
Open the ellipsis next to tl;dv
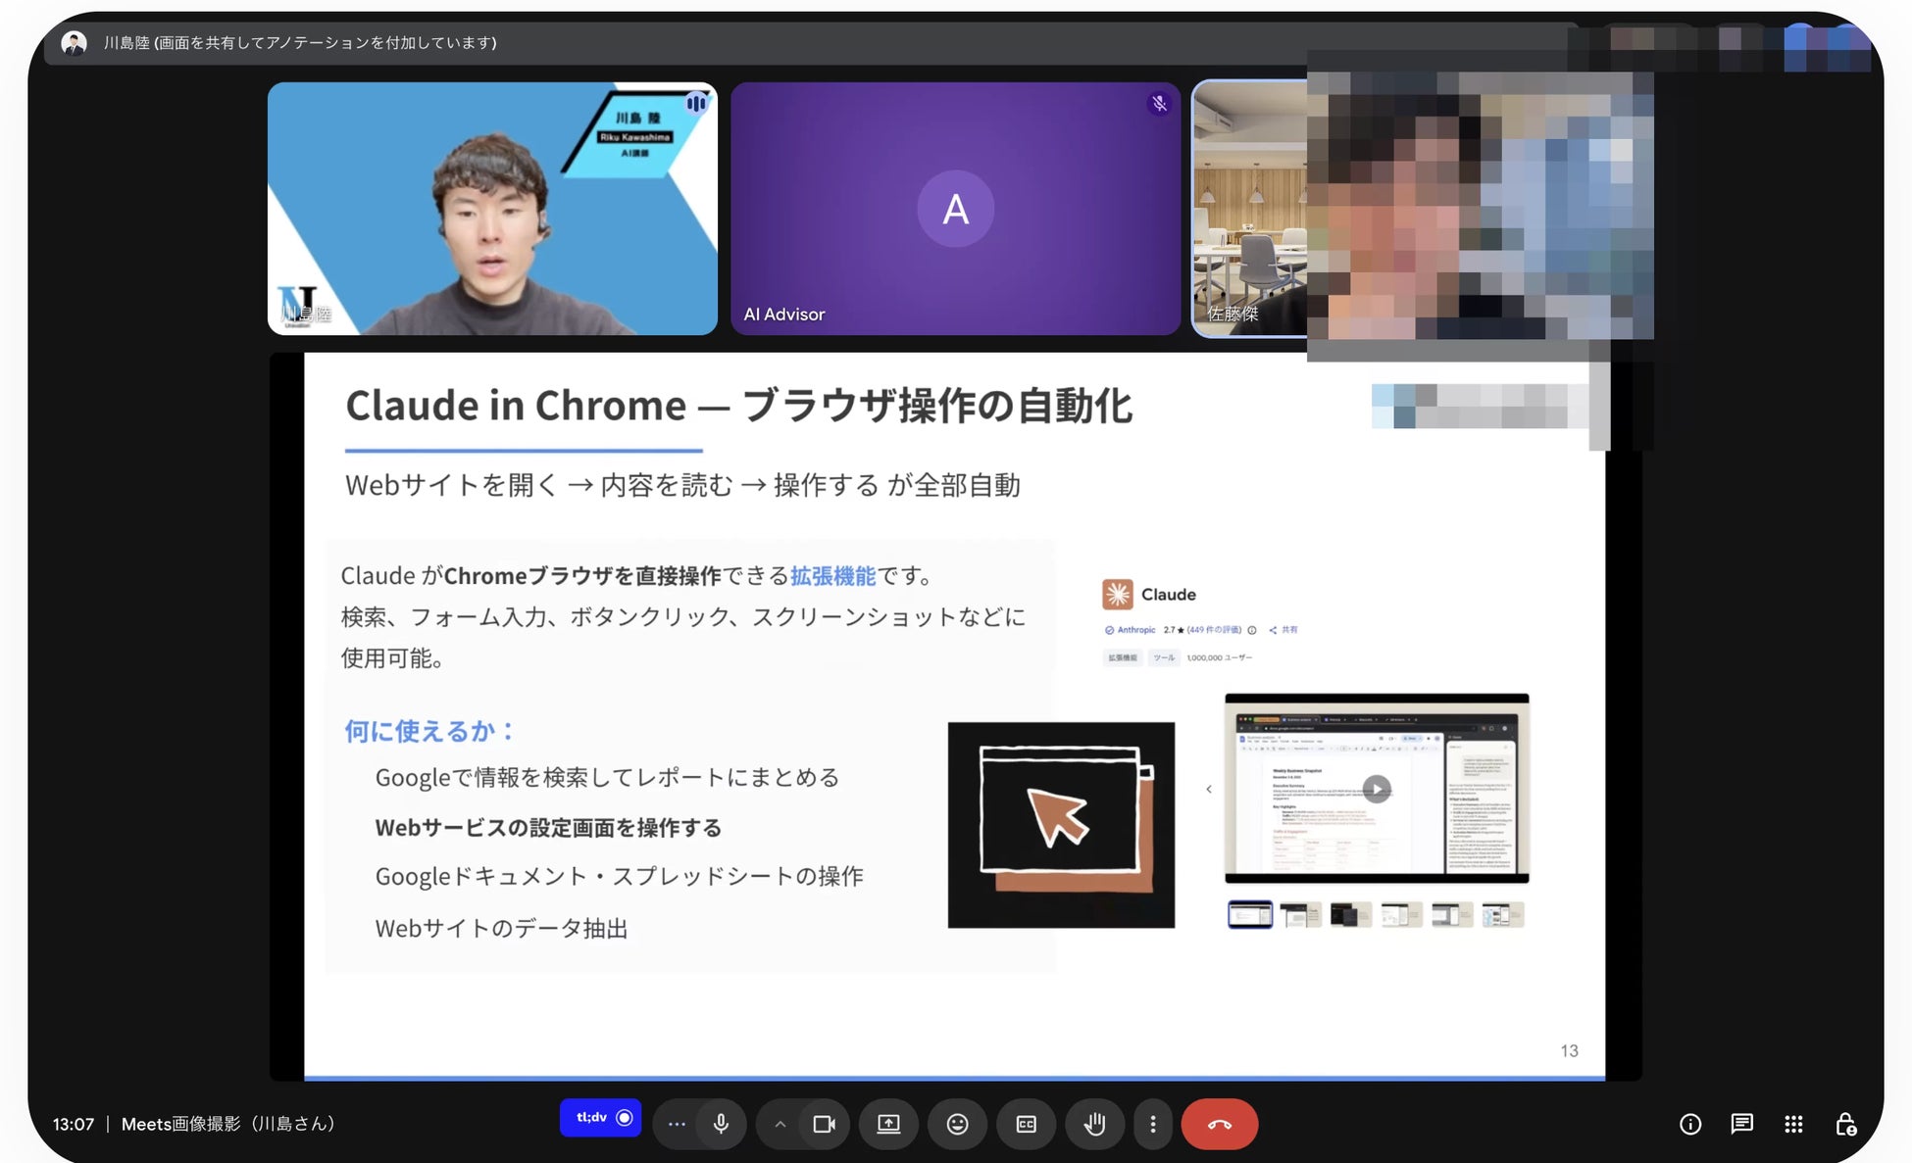point(677,1124)
